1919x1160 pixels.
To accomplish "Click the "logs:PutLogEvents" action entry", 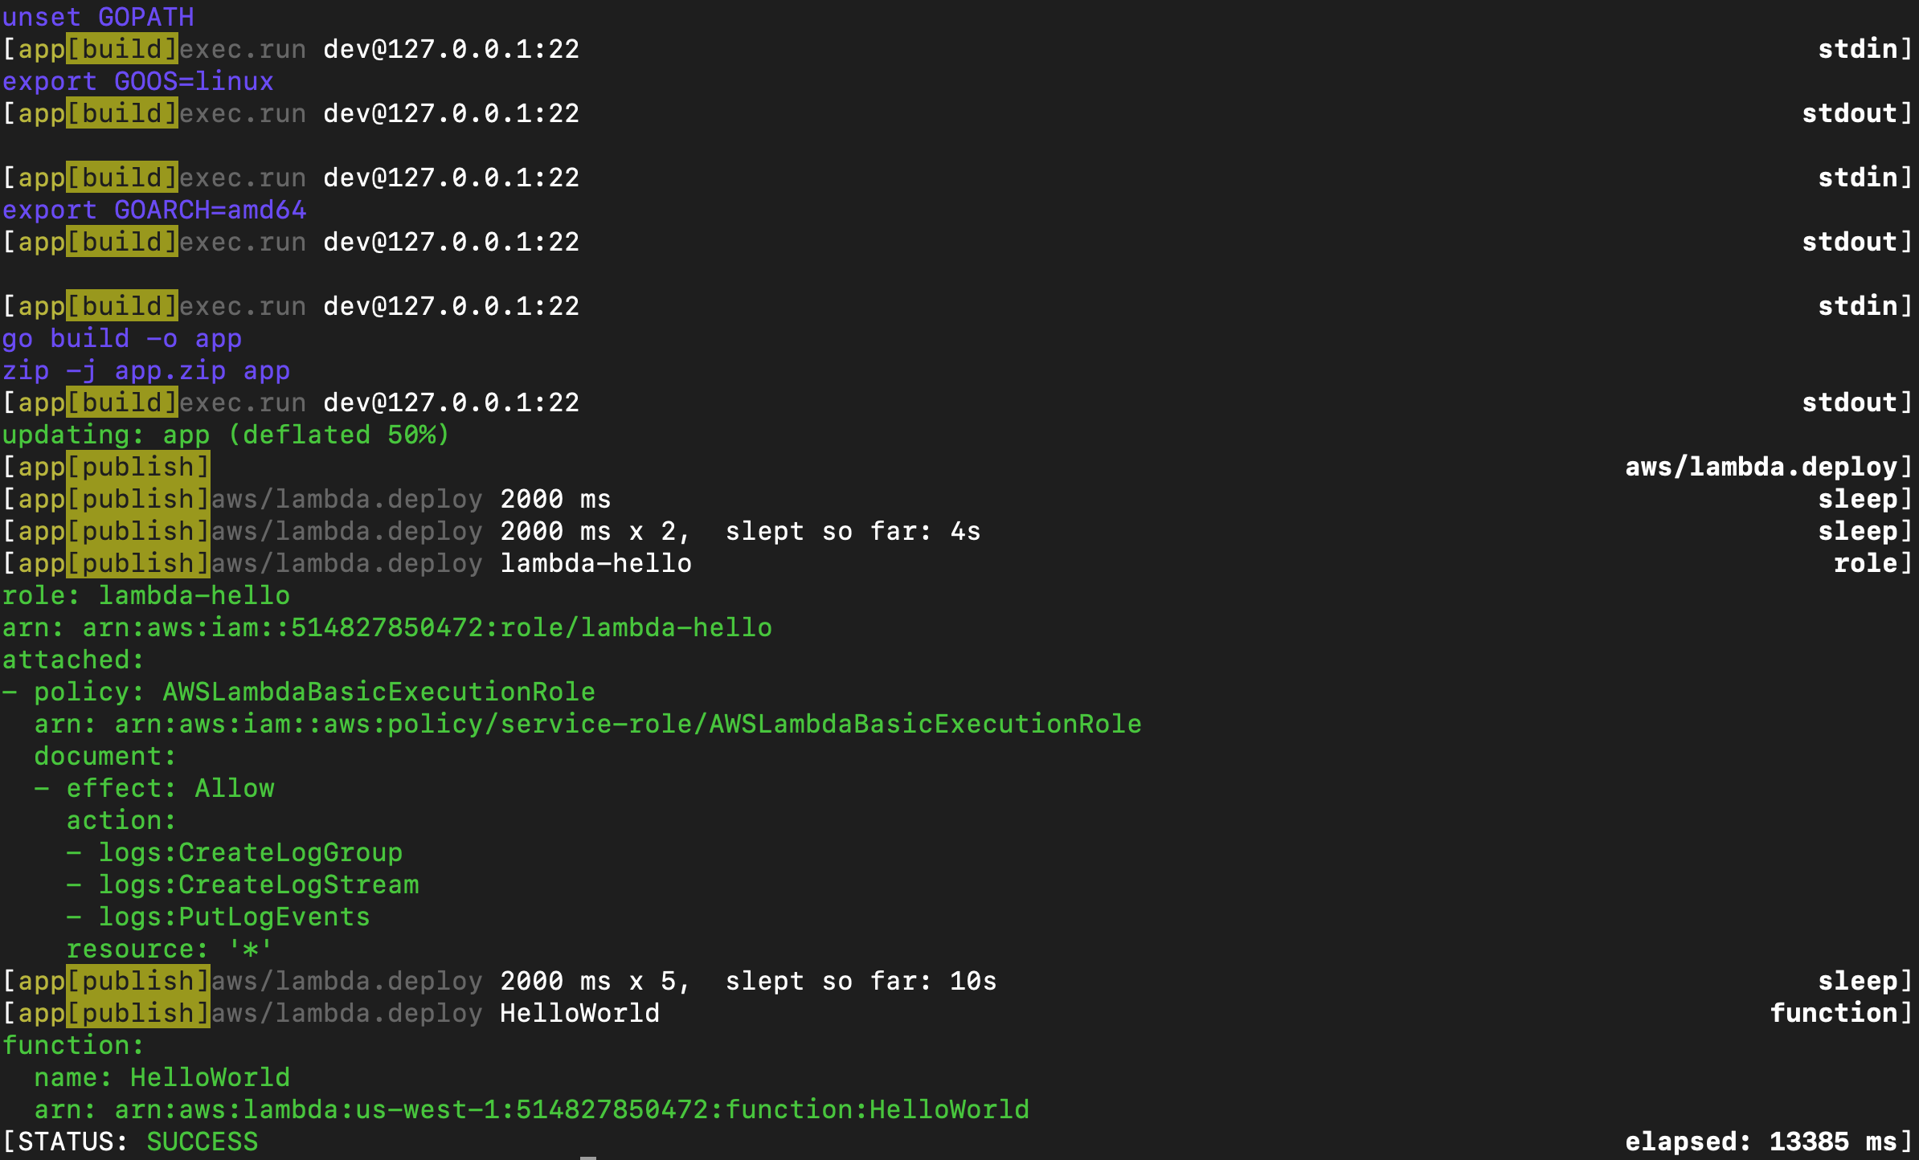I will coord(234,917).
